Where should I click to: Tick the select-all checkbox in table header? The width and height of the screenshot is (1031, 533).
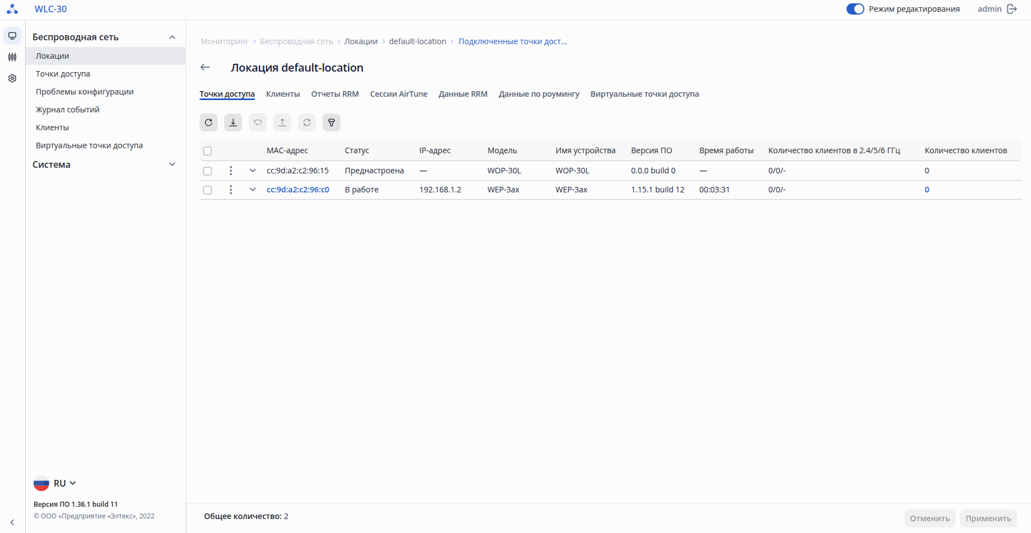point(207,151)
